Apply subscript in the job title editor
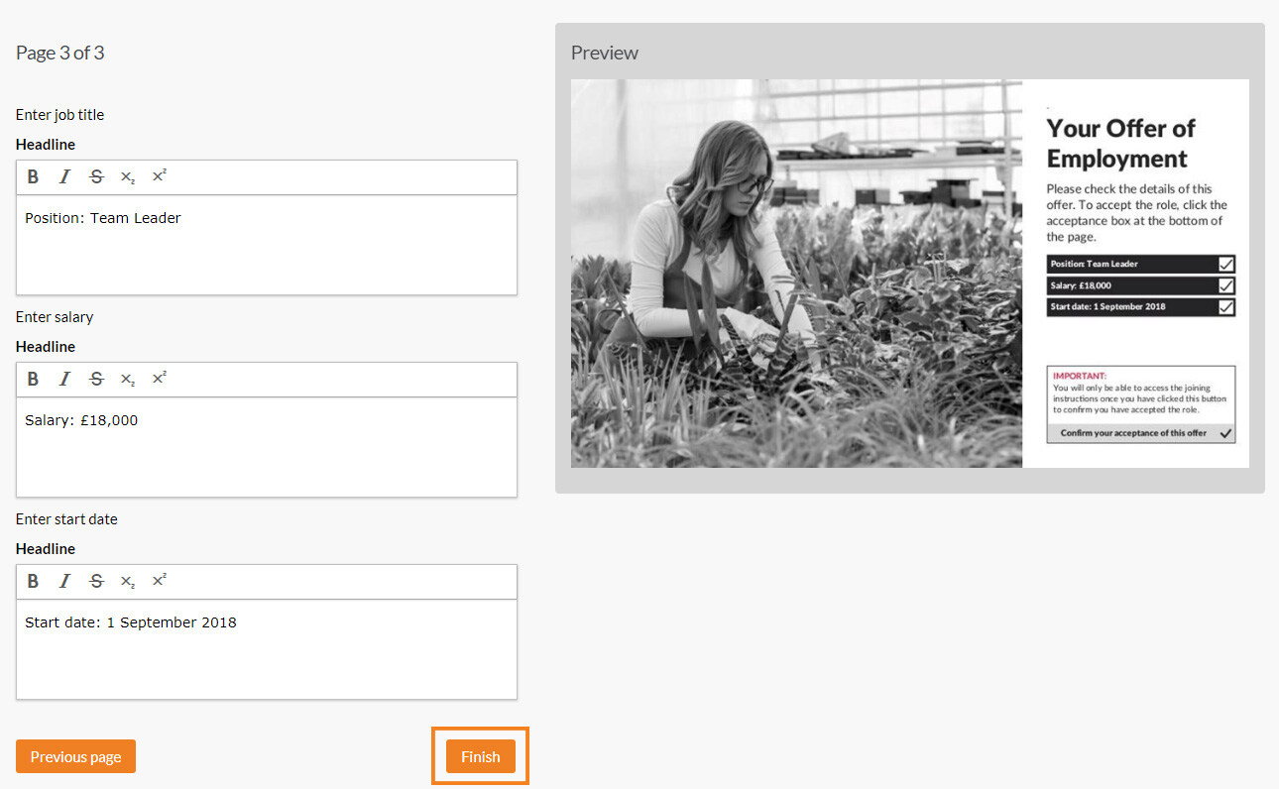 pyautogui.click(x=128, y=177)
